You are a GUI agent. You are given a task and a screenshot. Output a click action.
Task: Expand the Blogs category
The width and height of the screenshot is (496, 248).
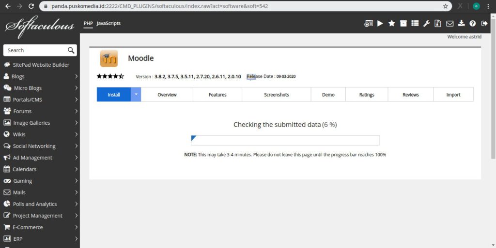pyautogui.click(x=40, y=76)
